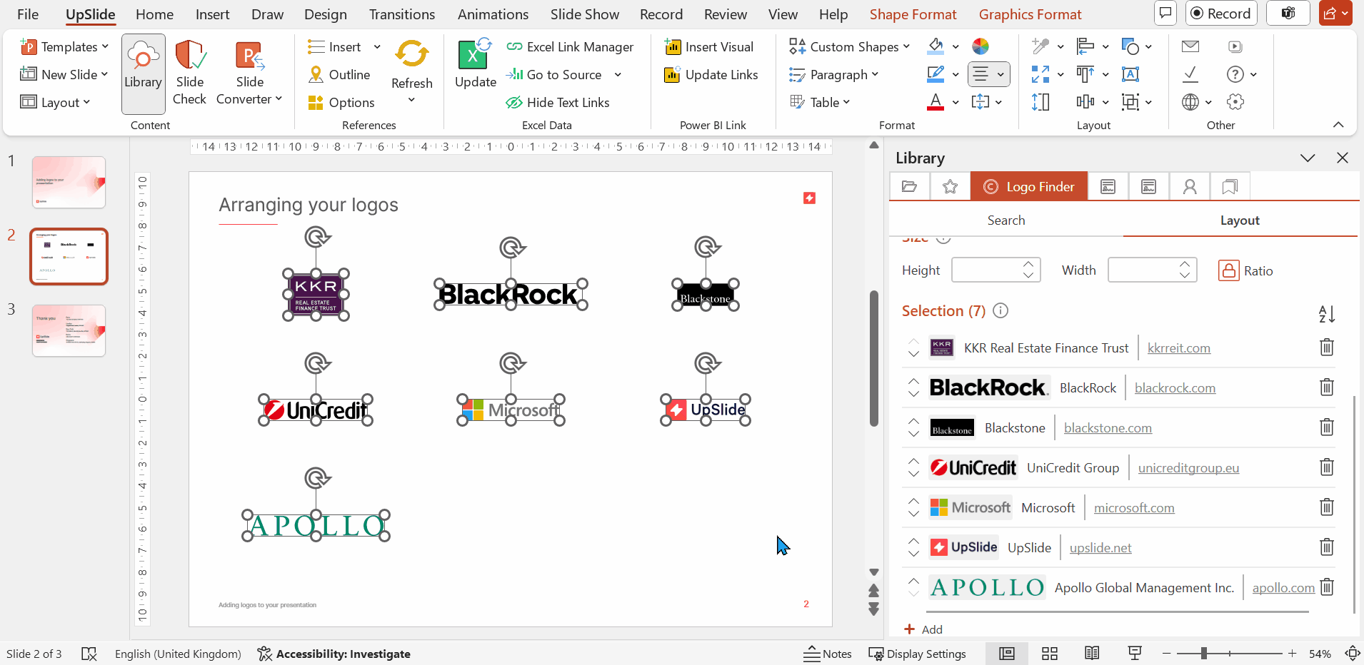1364x665 pixels.
Task: Open Outline in References group
Action: [339, 75]
